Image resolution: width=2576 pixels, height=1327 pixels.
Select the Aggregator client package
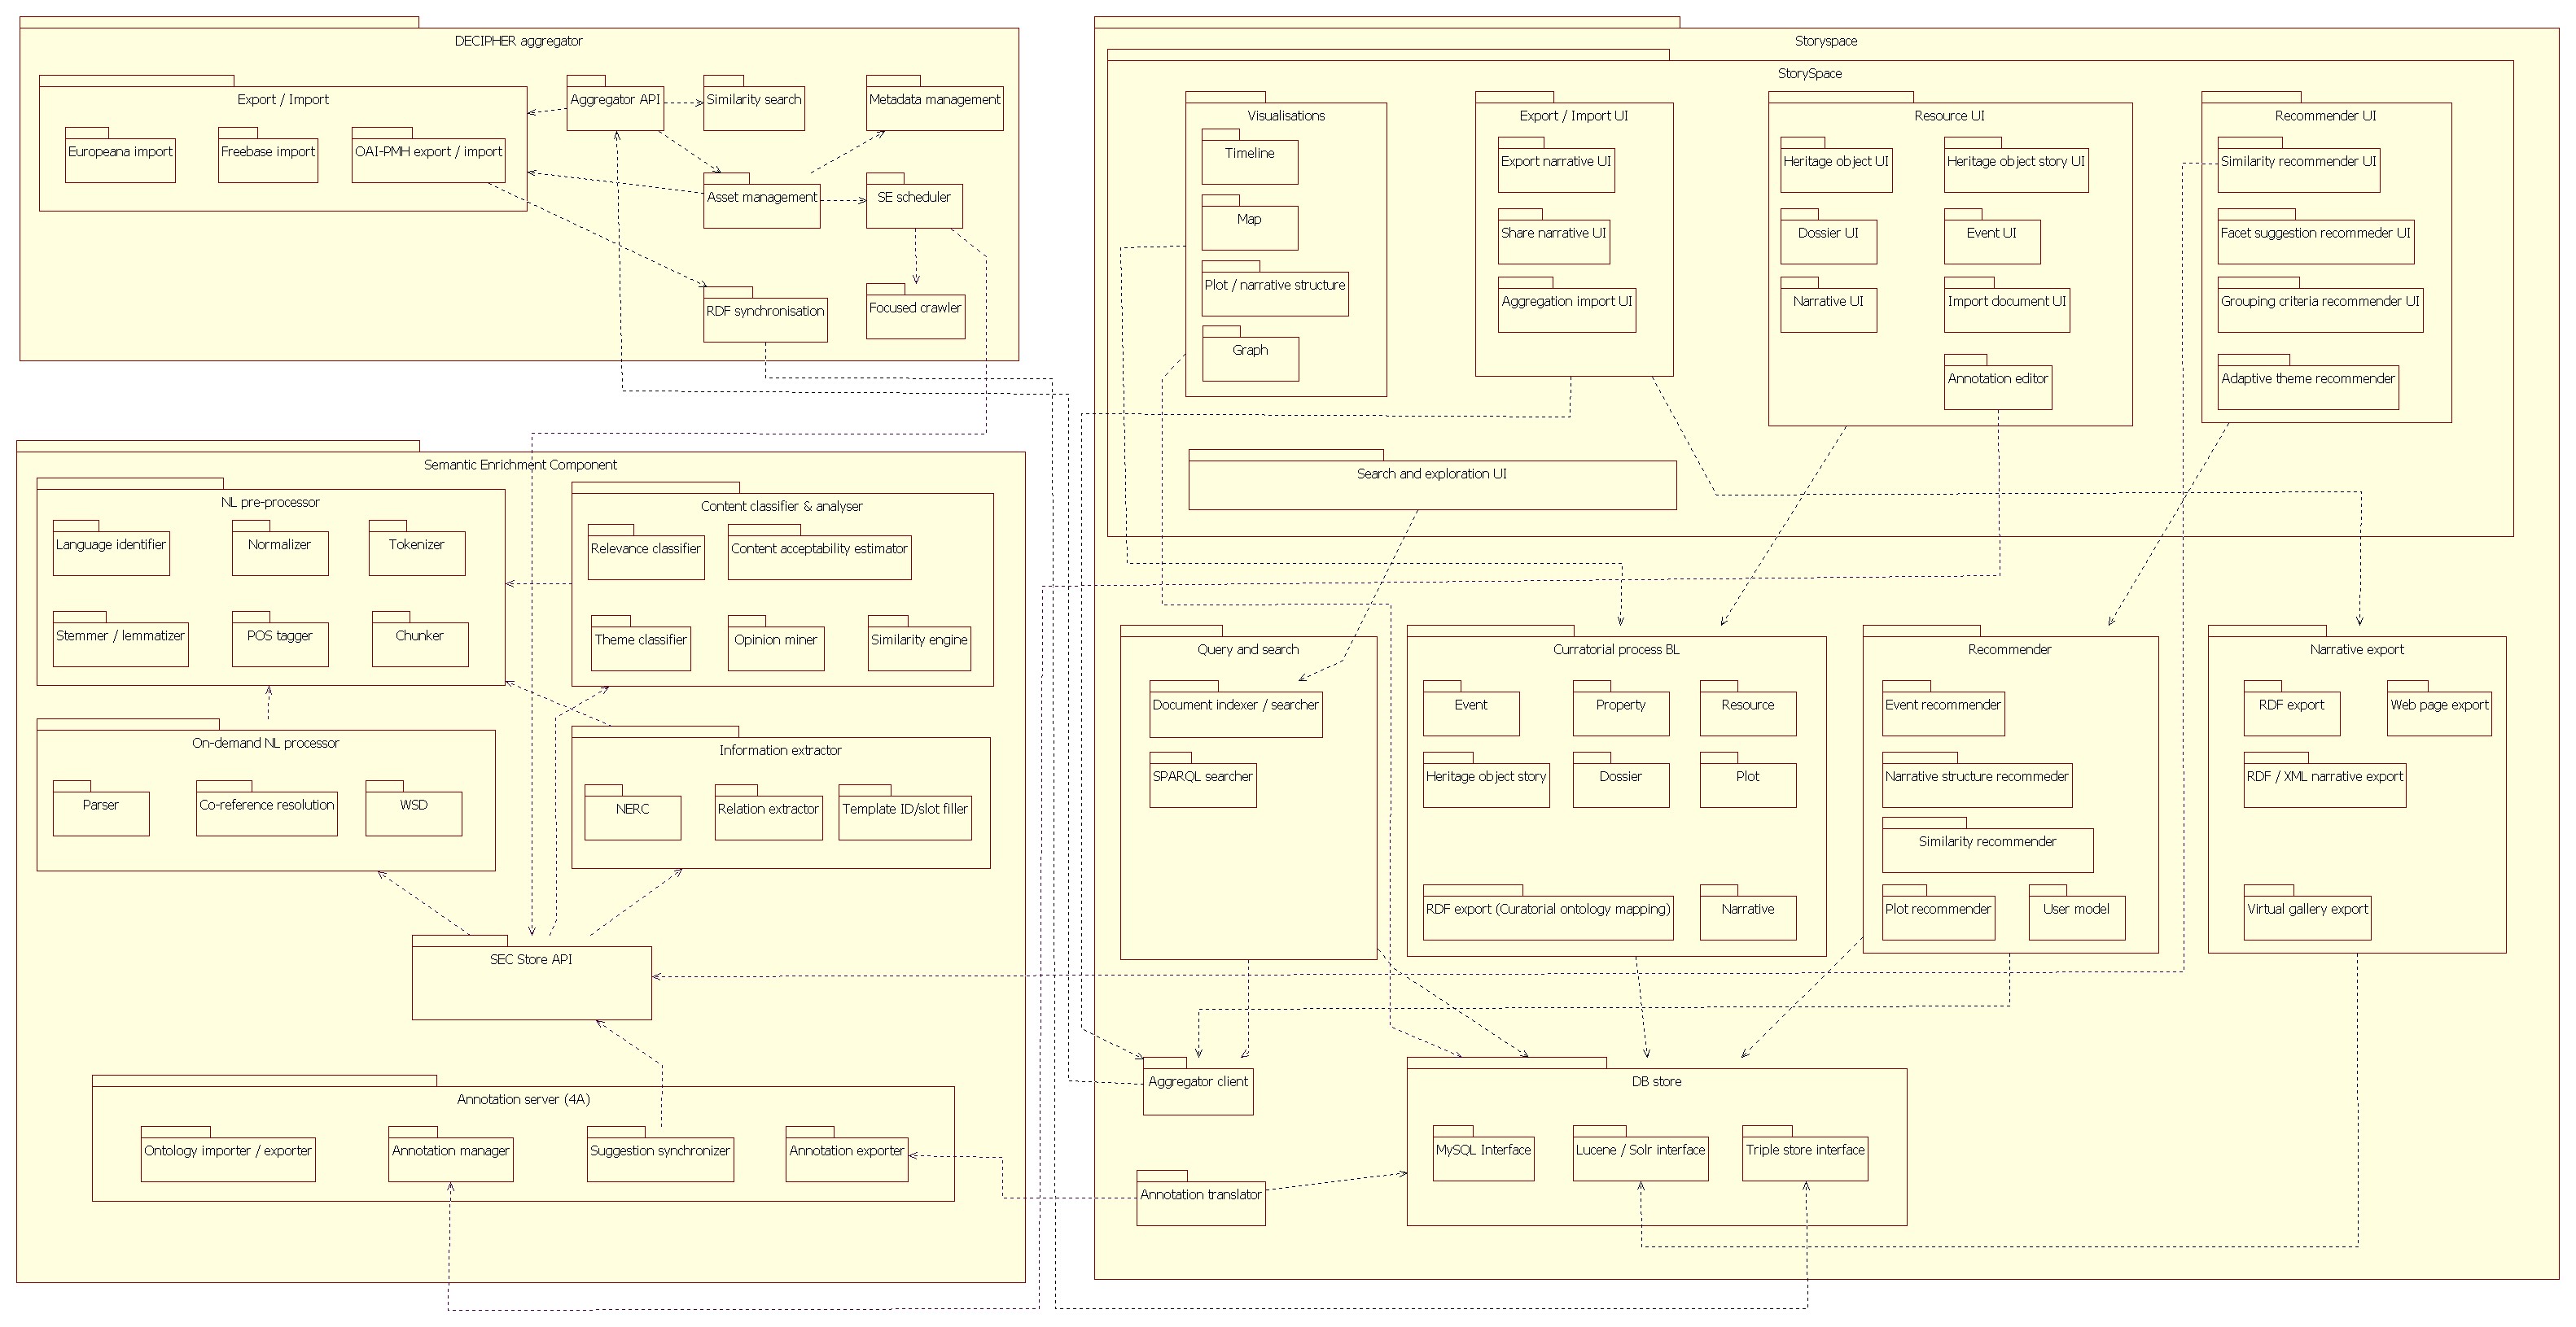[1197, 1090]
